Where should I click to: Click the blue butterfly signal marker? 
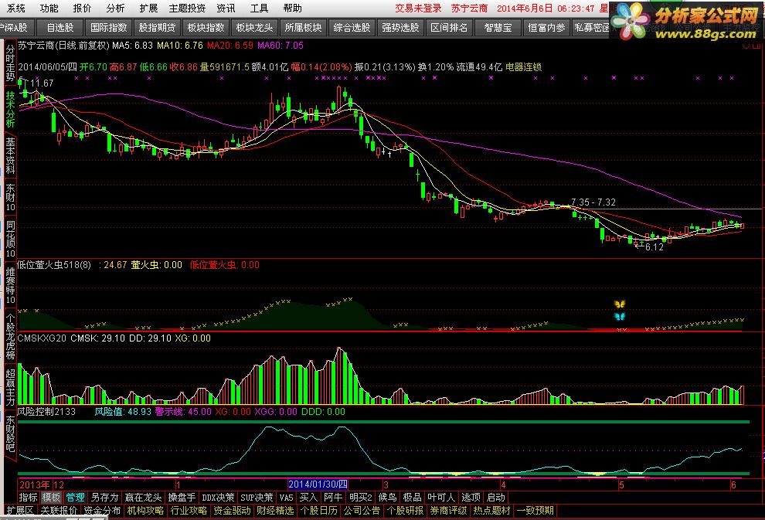tap(620, 316)
